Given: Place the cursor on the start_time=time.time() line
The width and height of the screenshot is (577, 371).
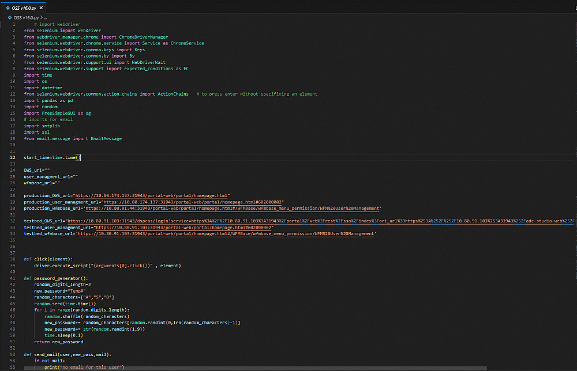Looking at the screenshot, I should pyautogui.click(x=53, y=158).
